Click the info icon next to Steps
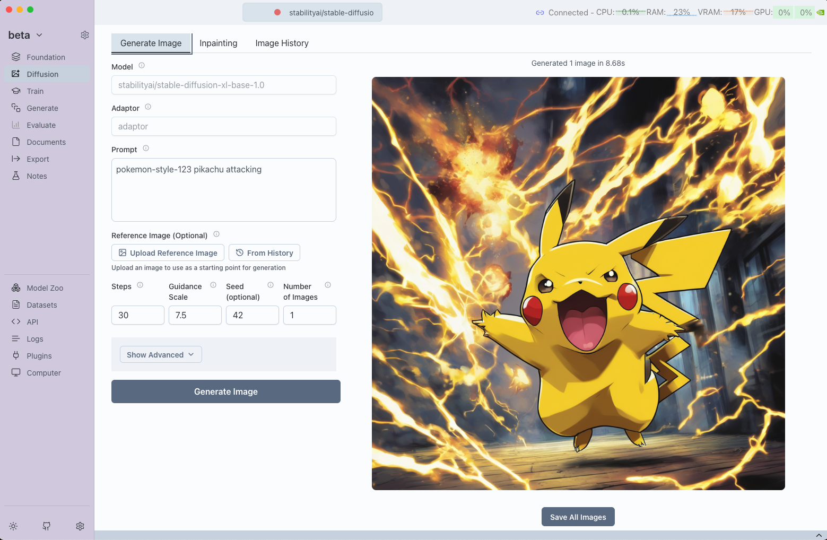This screenshot has height=540, width=827. pos(140,285)
